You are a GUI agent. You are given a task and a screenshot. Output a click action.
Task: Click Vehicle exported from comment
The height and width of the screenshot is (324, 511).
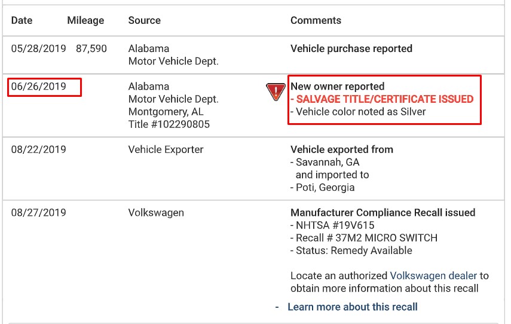(341, 149)
